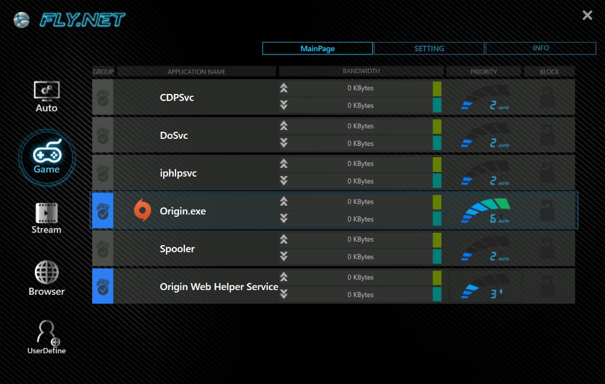
Task: Click the download color bar for Origin.exe
Action: [437, 219]
